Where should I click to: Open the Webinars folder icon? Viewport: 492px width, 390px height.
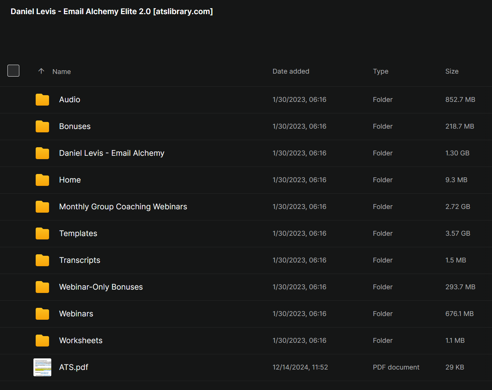[42, 314]
